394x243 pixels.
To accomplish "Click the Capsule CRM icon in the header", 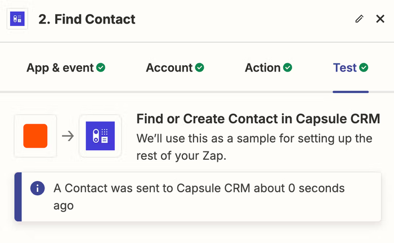I will [x=17, y=19].
